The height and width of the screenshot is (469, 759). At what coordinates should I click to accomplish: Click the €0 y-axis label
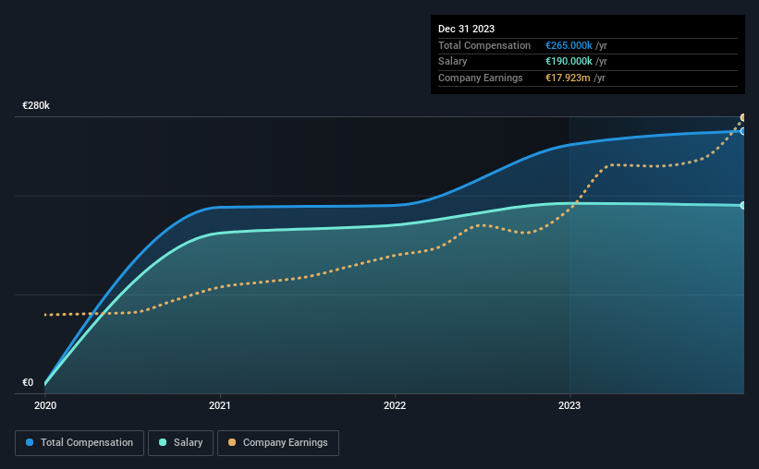tap(28, 382)
